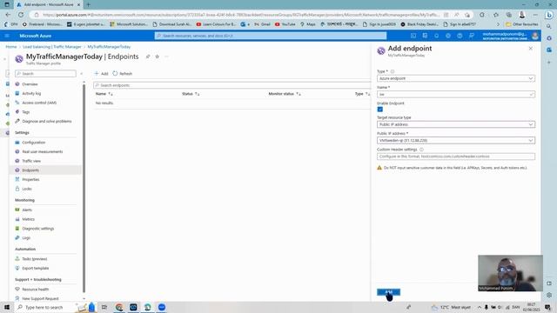This screenshot has width=557, height=313.
Task: Go to MyTrafficManagerToday breadcrumb
Action: tap(109, 47)
